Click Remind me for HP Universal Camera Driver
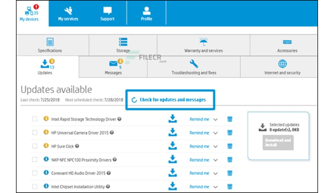The height and width of the screenshot is (193, 334). (199, 133)
